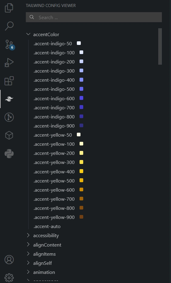Open the Accounts profile icon
Image resolution: width=171 pixels, height=283 pixels.
tap(9, 260)
